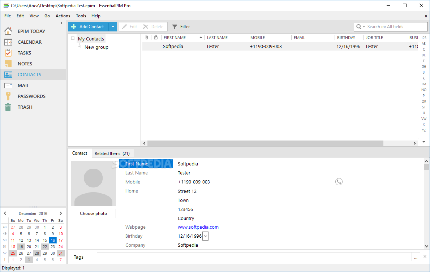Open the www.softpedia.com webpage link
The width and height of the screenshot is (430, 272).
pyautogui.click(x=198, y=227)
